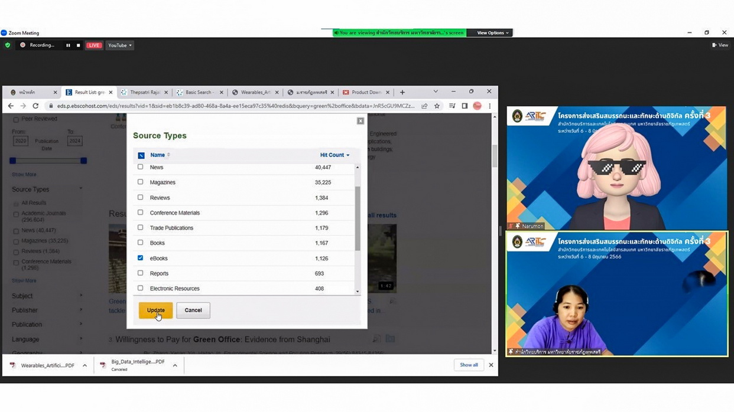This screenshot has height=412, width=734.
Task: Check the News source type
Action: point(140,167)
